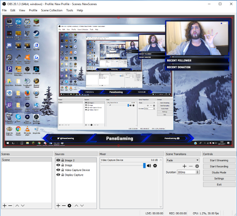Click the Studio Mode button
The height and width of the screenshot is (216, 237).
tap(219, 172)
